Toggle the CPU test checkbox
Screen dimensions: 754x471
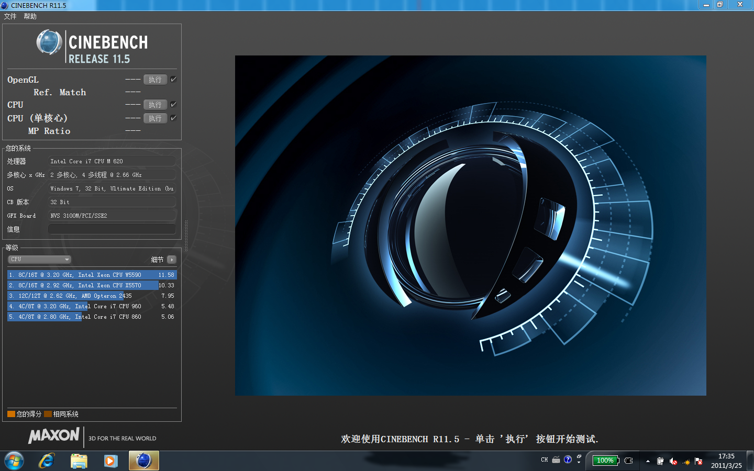(173, 105)
